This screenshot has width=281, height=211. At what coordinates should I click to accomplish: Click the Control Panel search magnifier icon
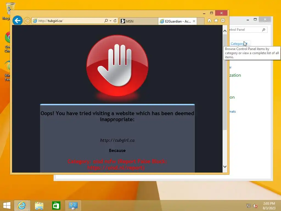point(264,30)
